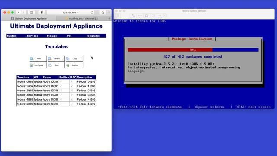
Task: Click the fedora10i386_default VM window title
Action: (x=194, y=11)
